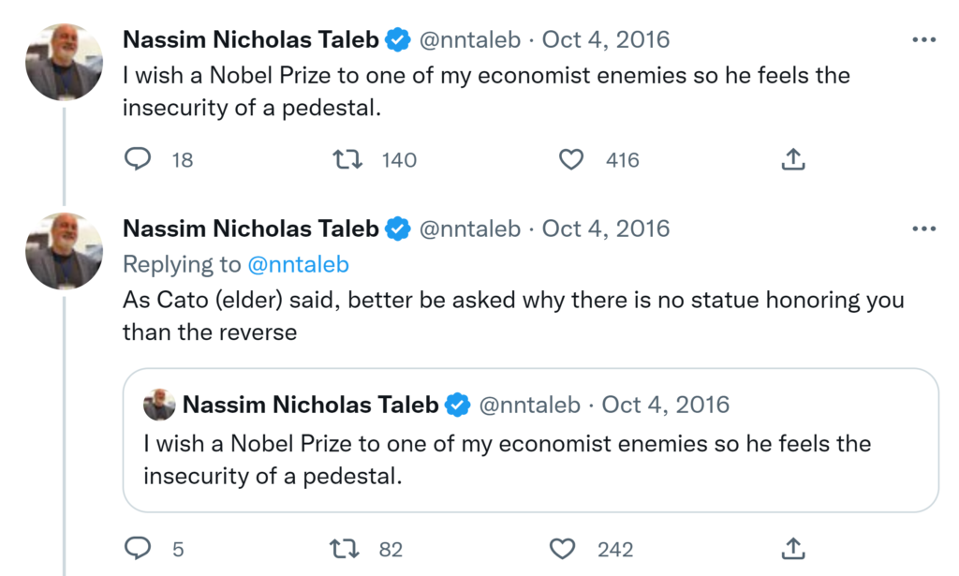Open the @nntaleb handle on the first tweet
The height and width of the screenshot is (576, 959).
[x=469, y=40]
